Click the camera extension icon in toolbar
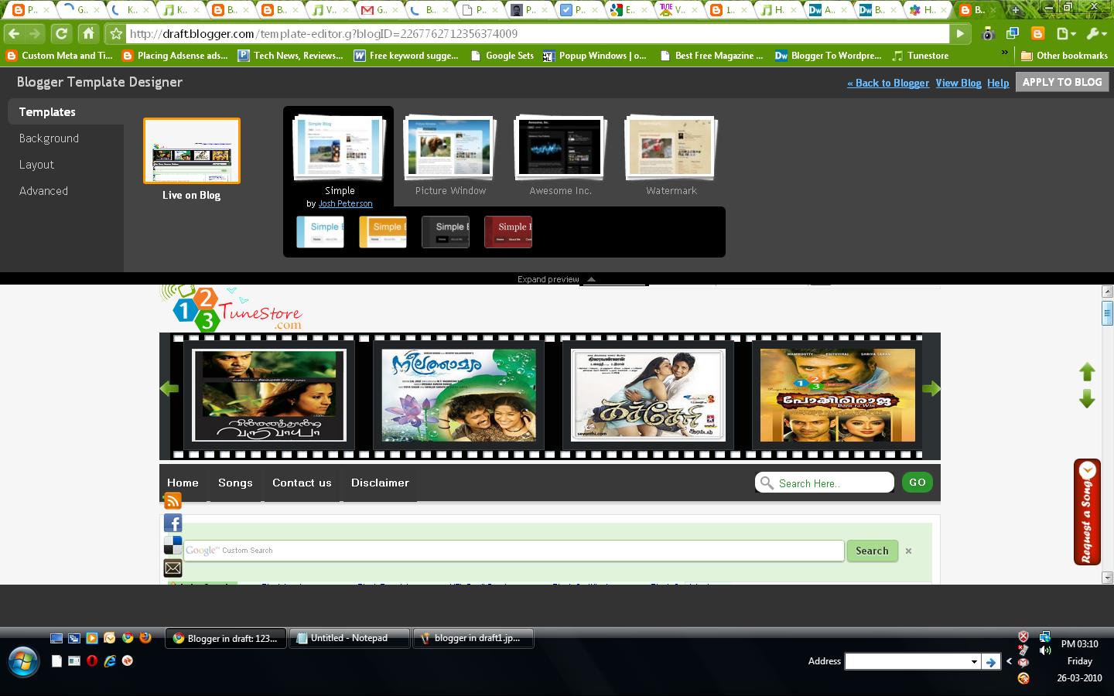The image size is (1114, 696). [987, 34]
